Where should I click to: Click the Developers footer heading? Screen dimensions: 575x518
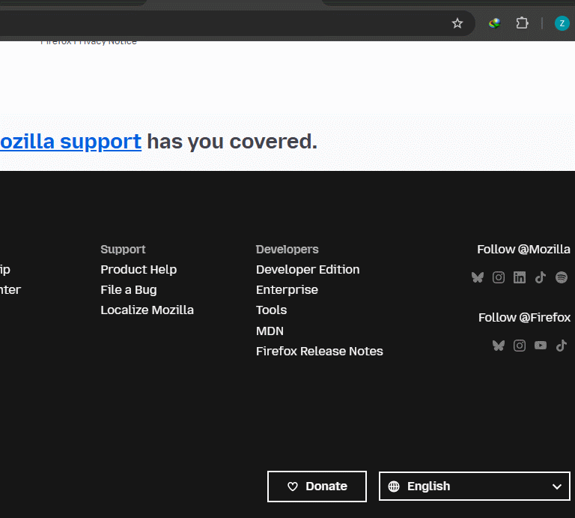[x=287, y=250]
